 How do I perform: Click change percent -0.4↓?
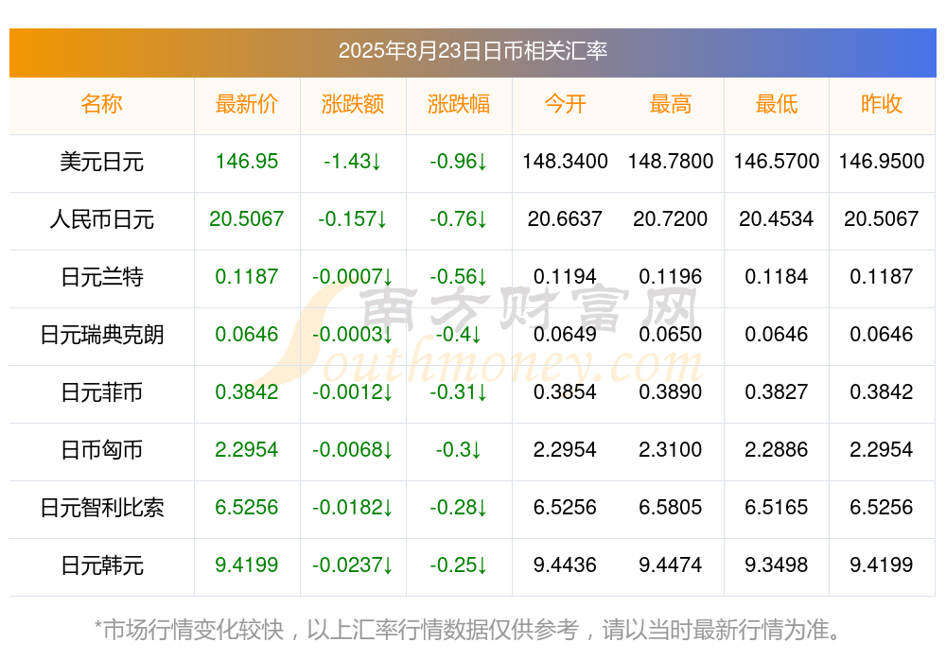pos(459,334)
